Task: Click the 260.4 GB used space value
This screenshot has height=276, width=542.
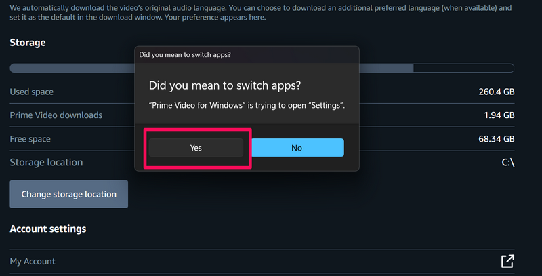Action: [x=496, y=92]
